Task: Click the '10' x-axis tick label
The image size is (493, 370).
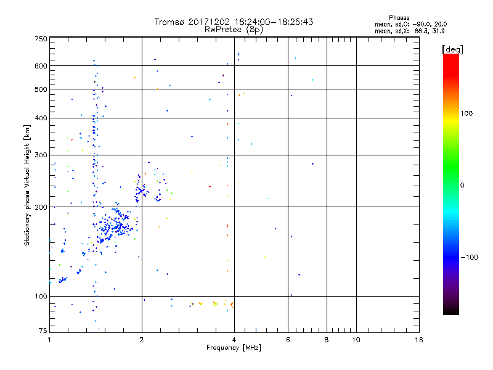Action: coord(356,340)
